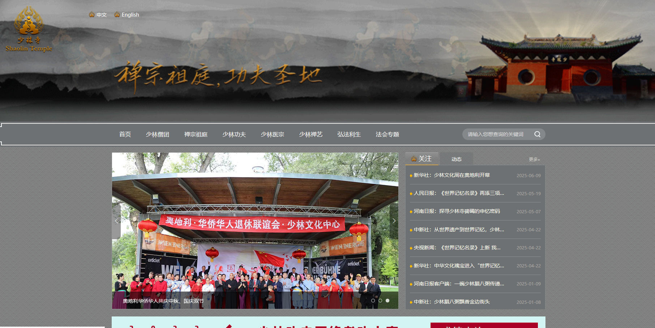Click the 更多» link for news
The height and width of the screenshot is (328, 655).
coord(534,159)
